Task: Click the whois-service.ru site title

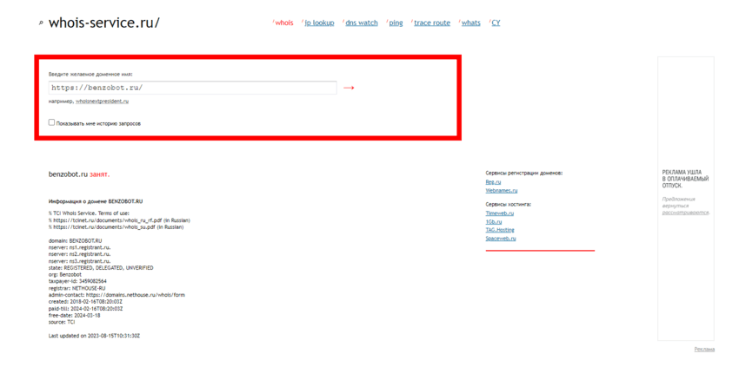Action: point(104,23)
